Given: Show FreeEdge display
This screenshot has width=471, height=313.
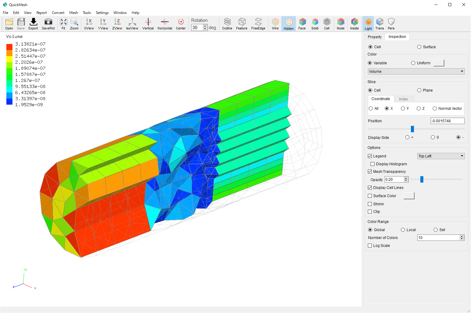Looking at the screenshot, I should coord(258,24).
